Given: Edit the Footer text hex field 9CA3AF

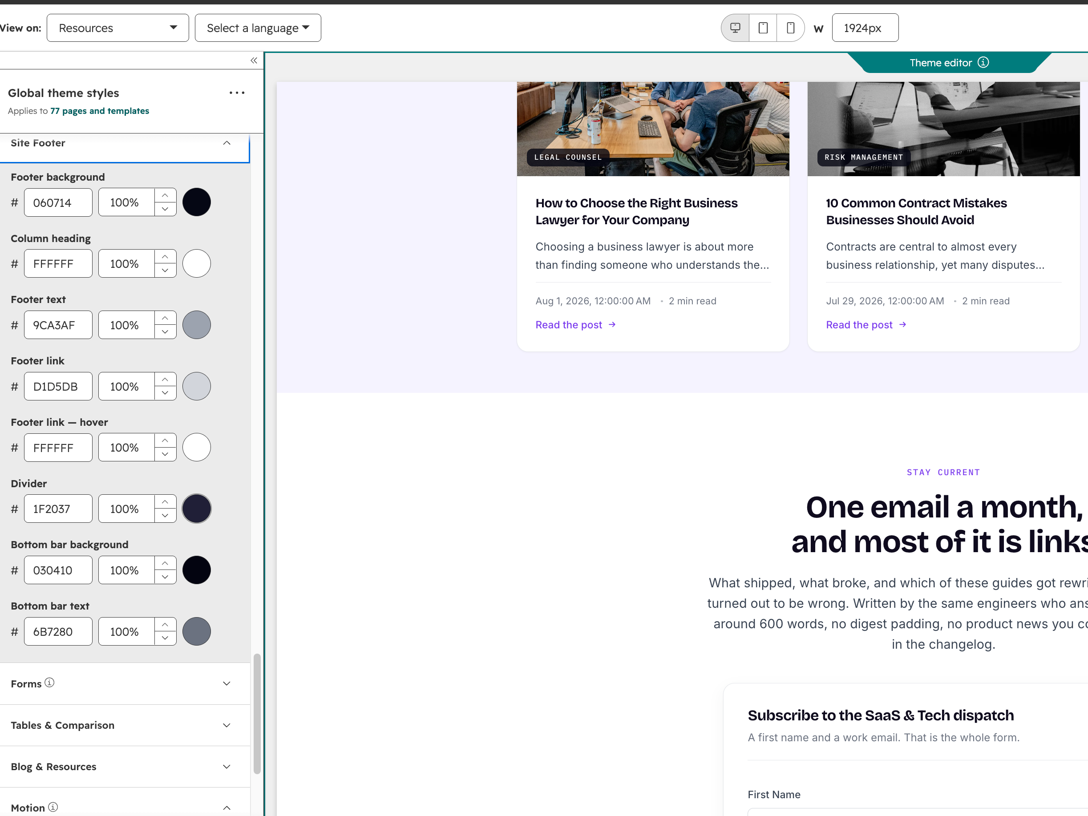Looking at the screenshot, I should tap(58, 325).
